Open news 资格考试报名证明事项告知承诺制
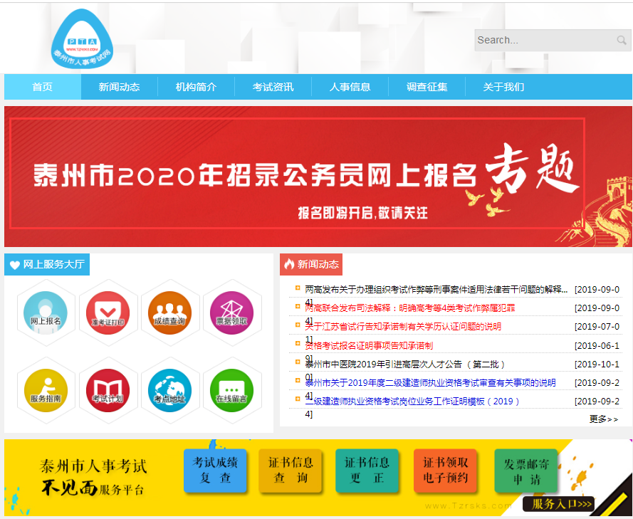633x519 pixels. coord(369,345)
